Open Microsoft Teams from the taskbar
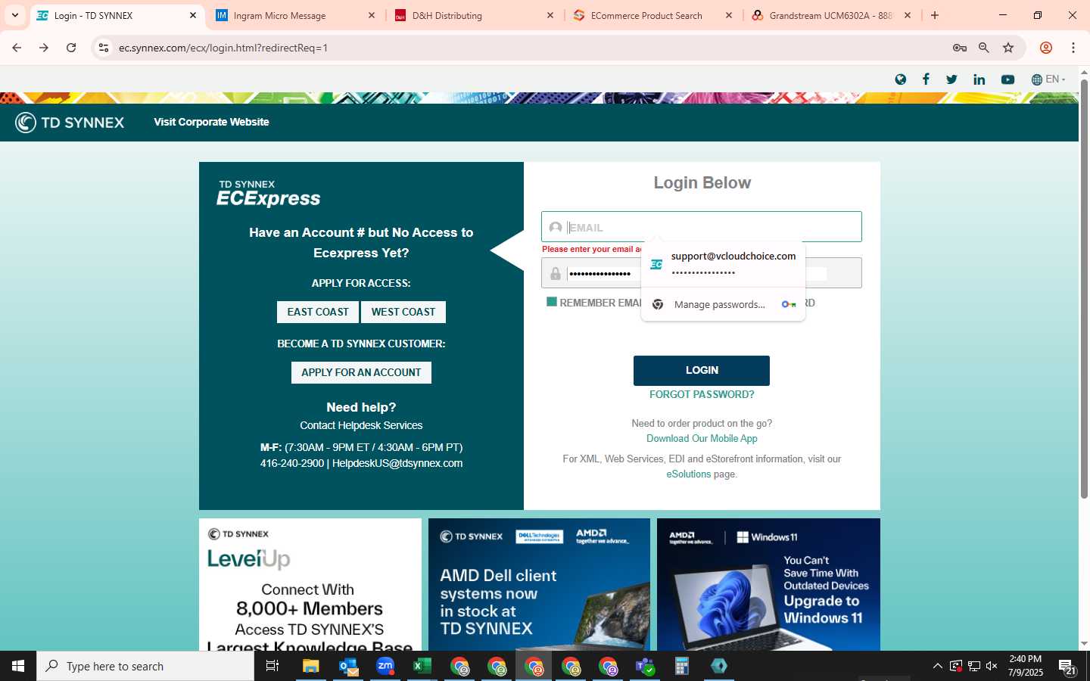Viewport: 1090px width, 681px height. pos(645,666)
